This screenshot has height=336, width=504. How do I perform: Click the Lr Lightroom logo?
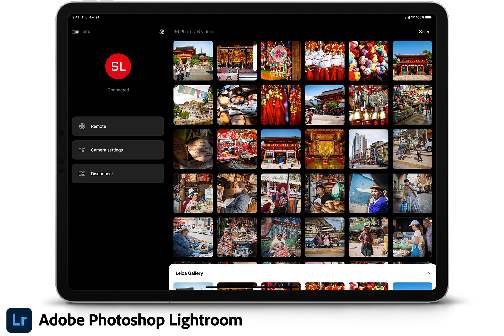pos(19,320)
